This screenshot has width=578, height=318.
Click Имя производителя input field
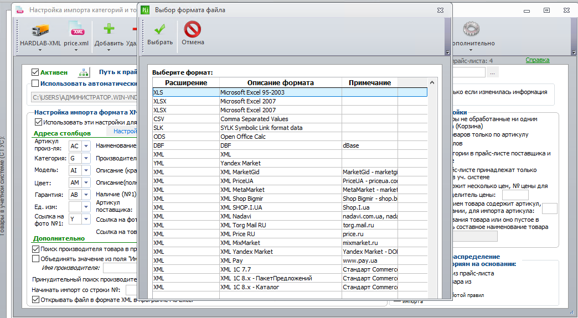(x=120, y=268)
